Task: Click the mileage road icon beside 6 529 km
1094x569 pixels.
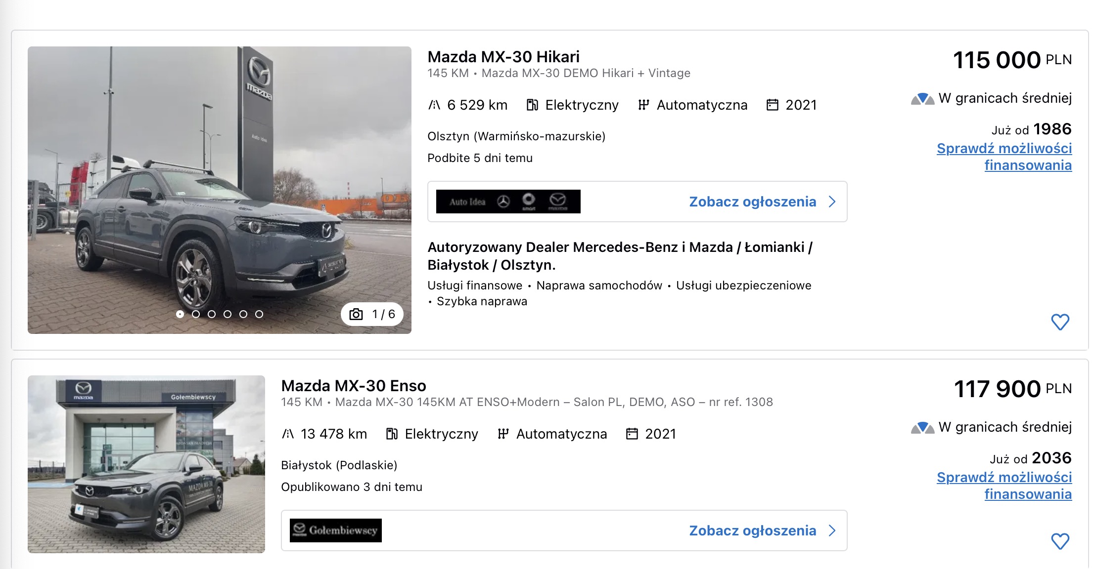Action: coord(434,105)
